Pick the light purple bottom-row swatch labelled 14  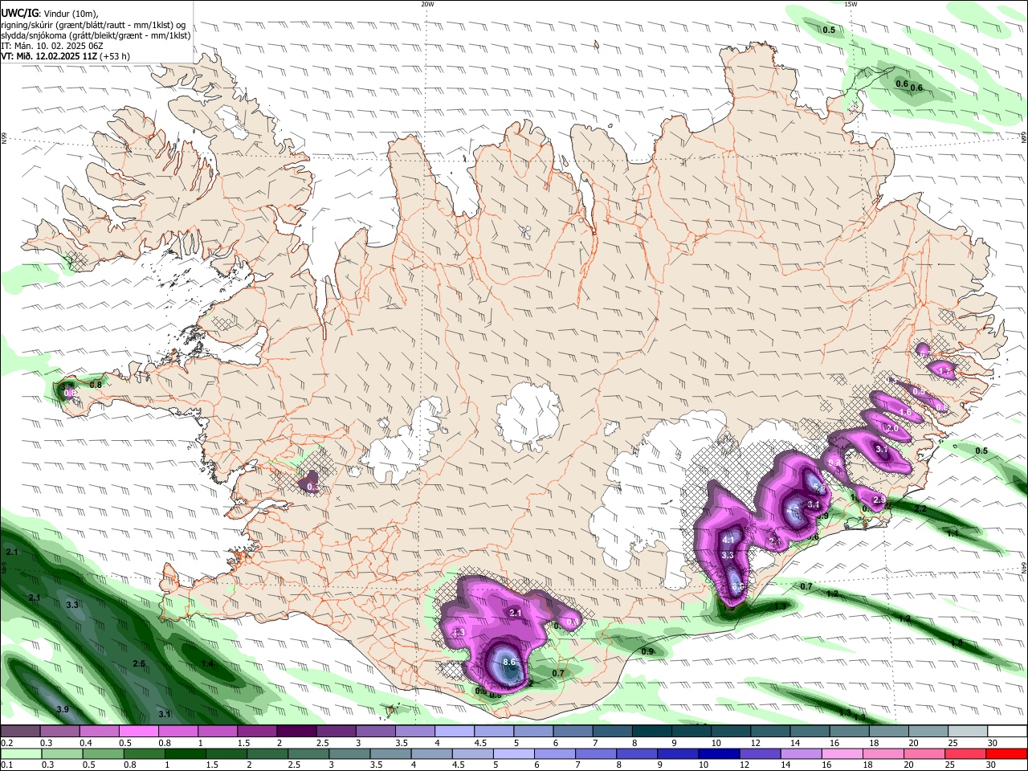(800, 753)
